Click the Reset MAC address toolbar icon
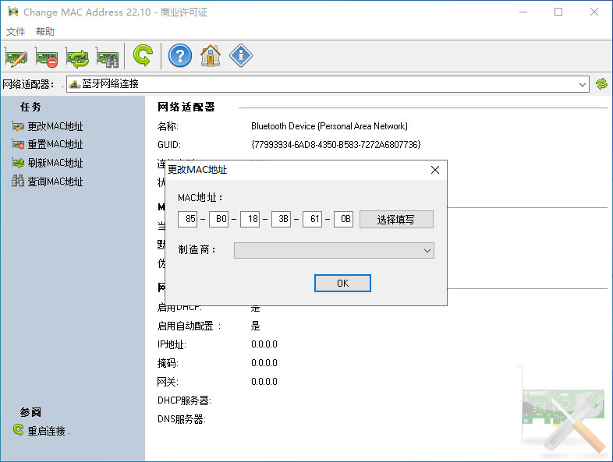Image resolution: width=613 pixels, height=462 pixels. [47, 57]
